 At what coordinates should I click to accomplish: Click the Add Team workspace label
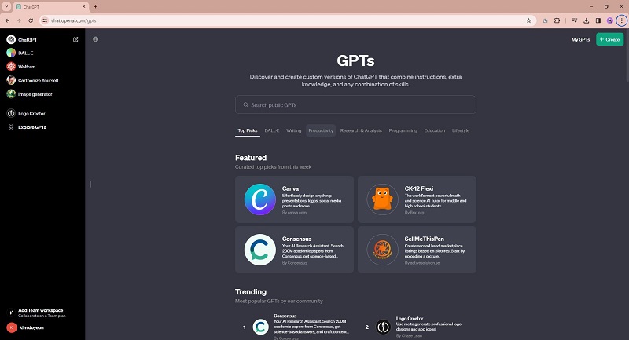pos(41,310)
